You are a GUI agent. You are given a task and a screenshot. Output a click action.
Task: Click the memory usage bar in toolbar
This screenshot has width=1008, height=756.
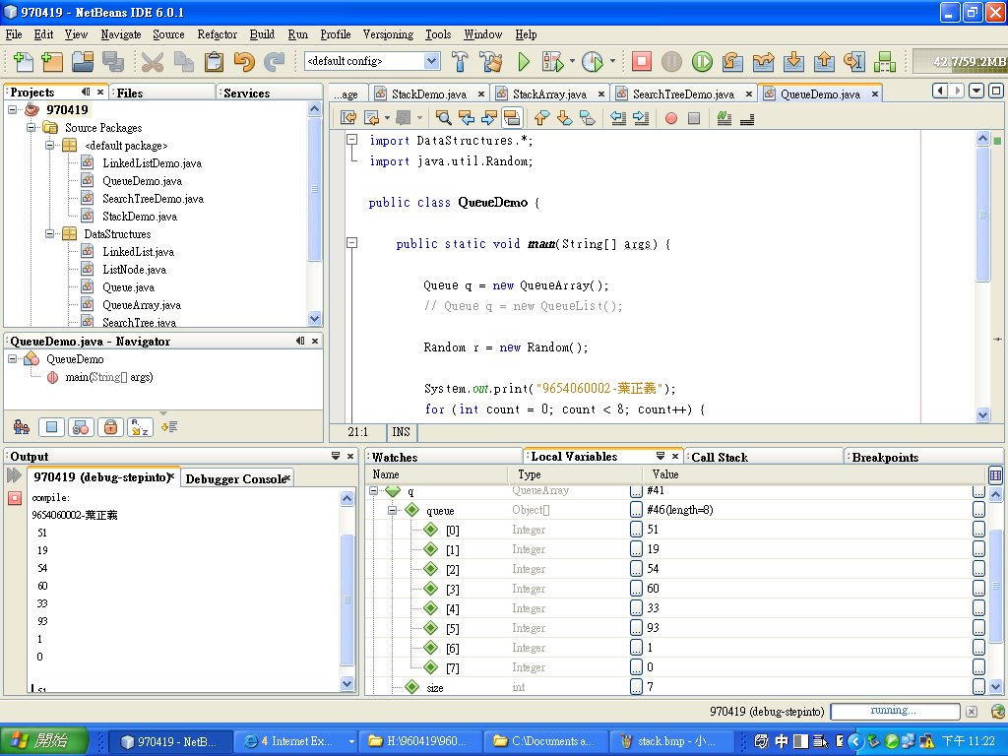coord(960,62)
